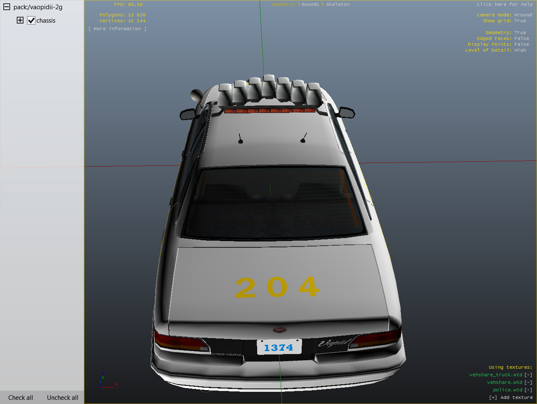
Task: Remove vehshare_truck.wtd with its [-] icon
Action: [528, 375]
